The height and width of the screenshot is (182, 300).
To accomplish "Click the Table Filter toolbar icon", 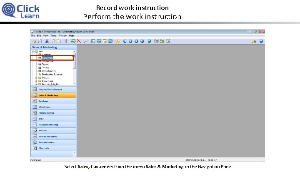I will pos(99,41).
